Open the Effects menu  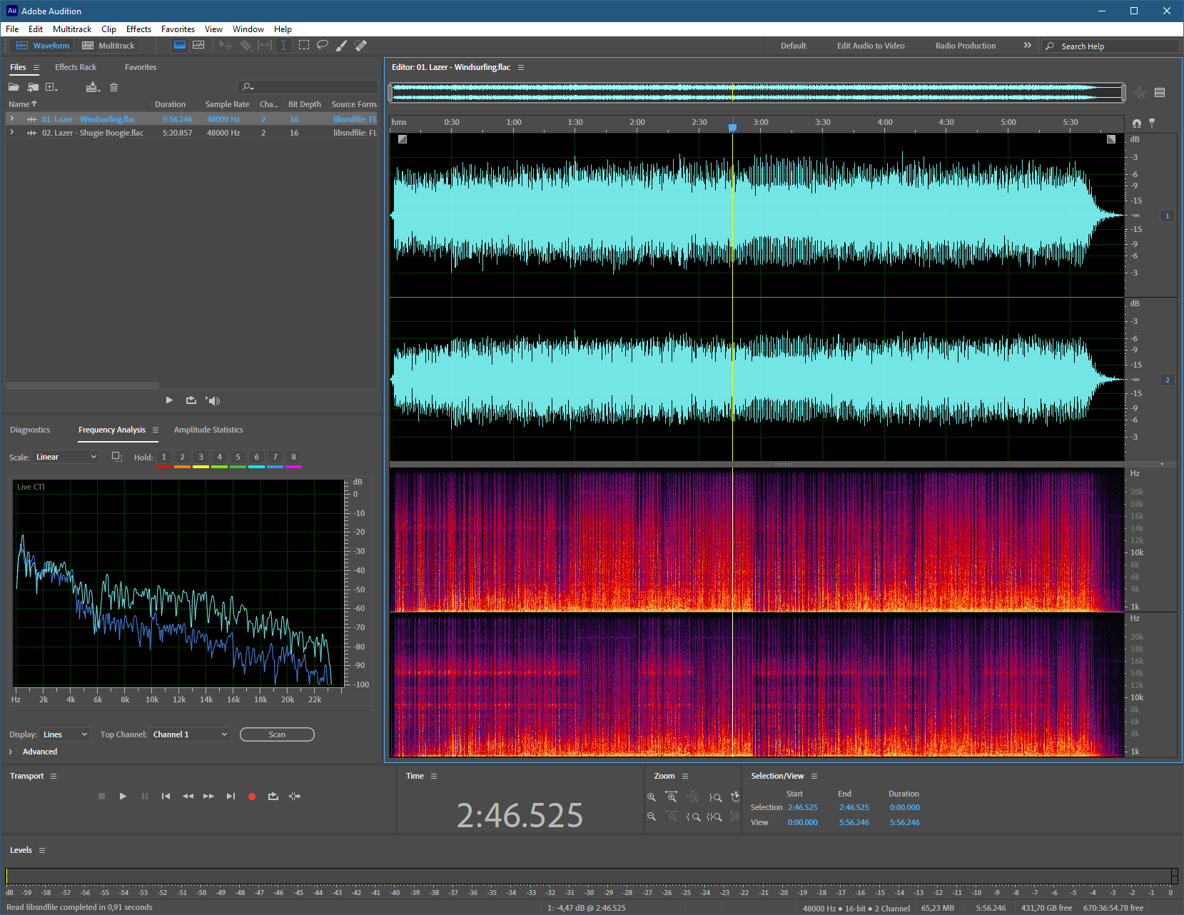(x=138, y=29)
